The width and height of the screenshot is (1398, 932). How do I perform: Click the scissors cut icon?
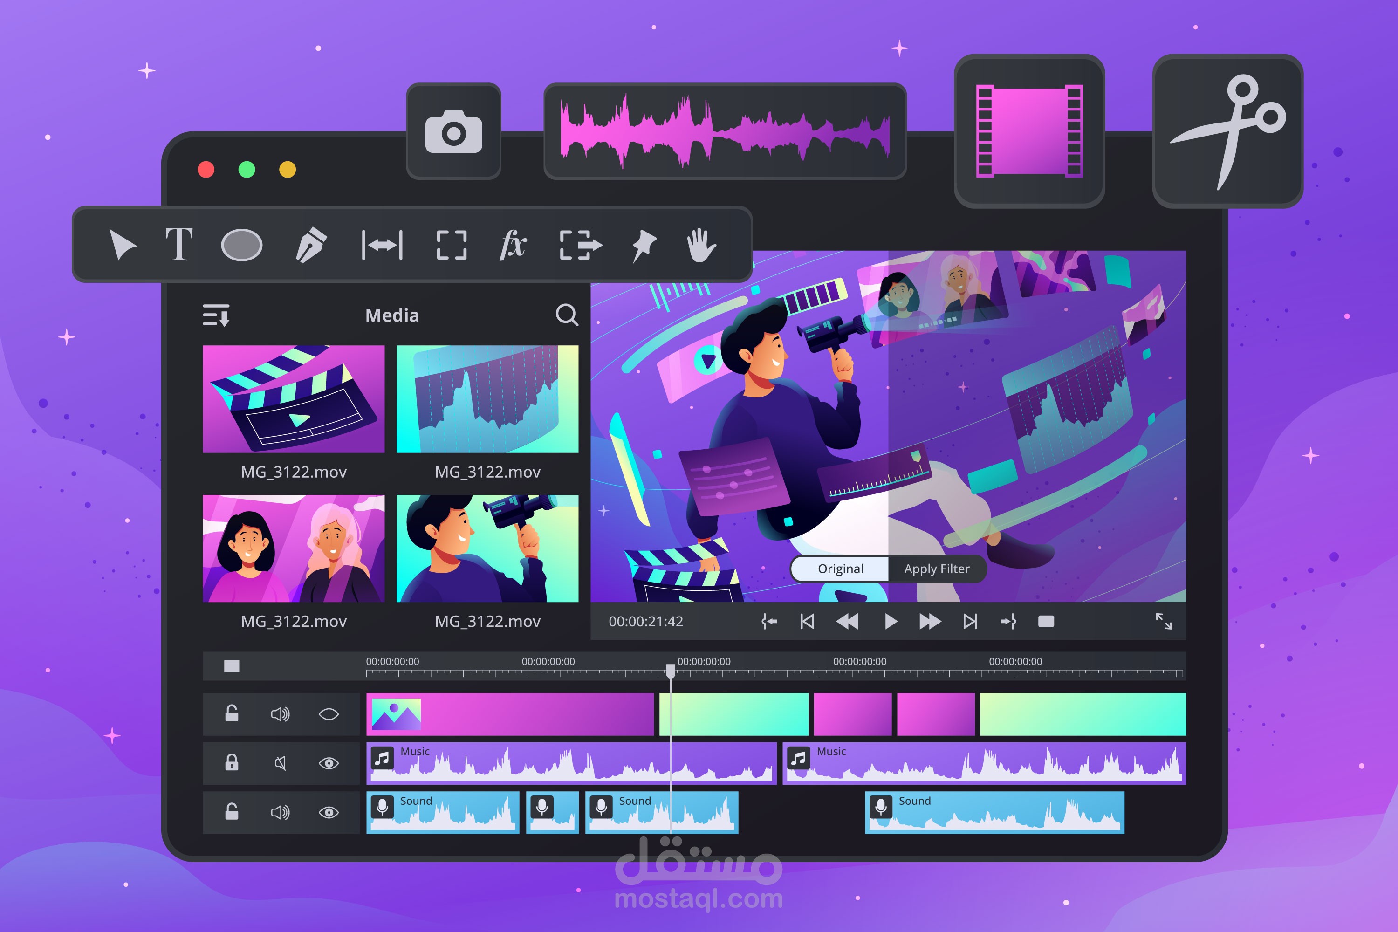[x=1228, y=131]
